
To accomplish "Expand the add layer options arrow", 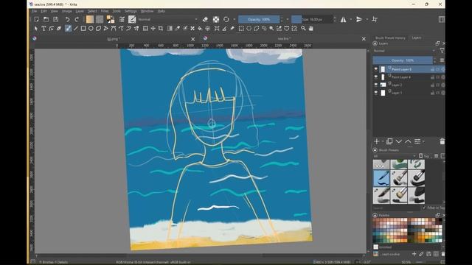I will (x=383, y=141).
